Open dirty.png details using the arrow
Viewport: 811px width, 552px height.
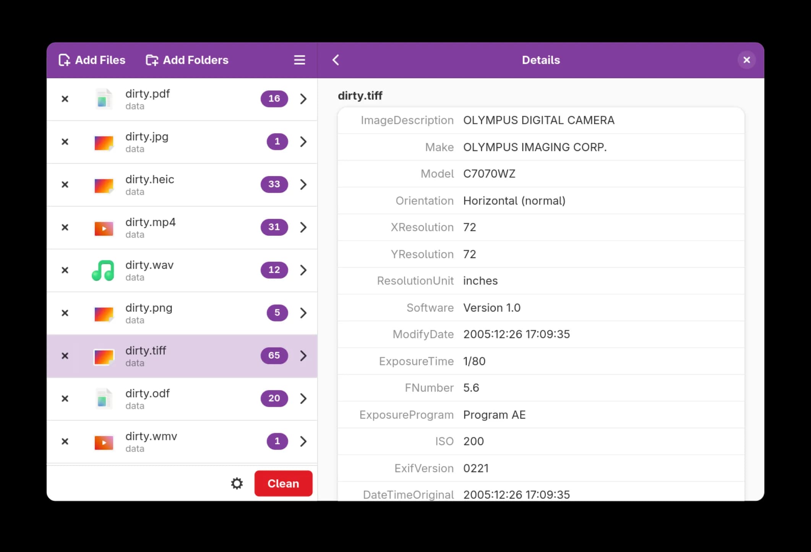tap(303, 313)
